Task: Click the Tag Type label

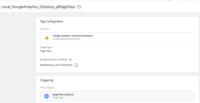Action: pos(45,29)
